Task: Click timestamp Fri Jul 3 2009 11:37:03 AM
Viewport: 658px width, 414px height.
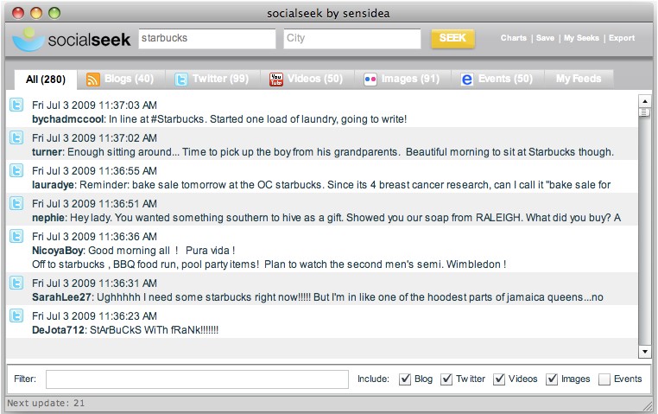Action: (x=94, y=105)
